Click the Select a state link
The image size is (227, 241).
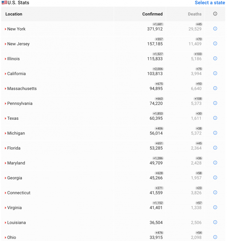pyautogui.click(x=210, y=3)
